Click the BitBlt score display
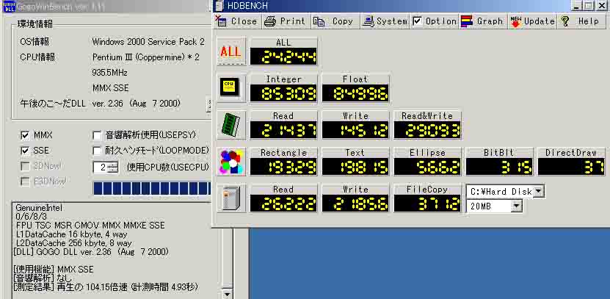 499,167
